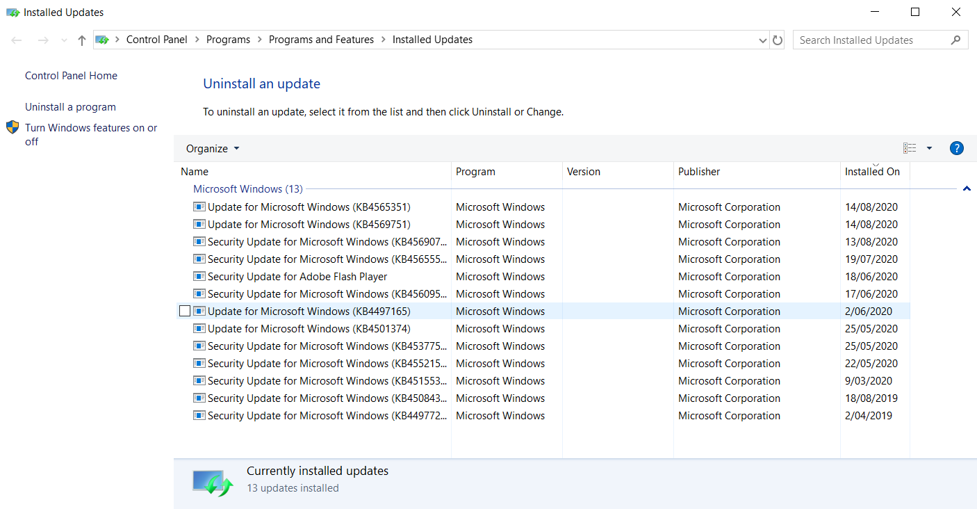Tick the checkbox for update KB4497165
The image size is (977, 509).
pyautogui.click(x=184, y=311)
